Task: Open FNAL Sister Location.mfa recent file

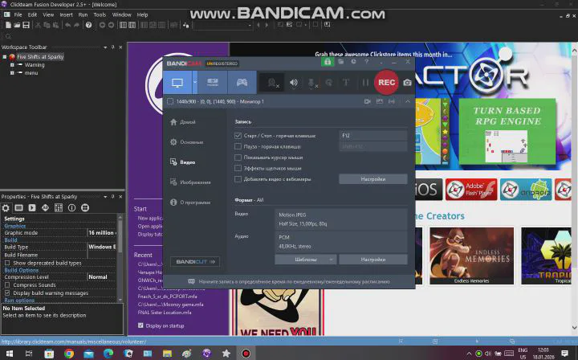Action: [165, 313]
